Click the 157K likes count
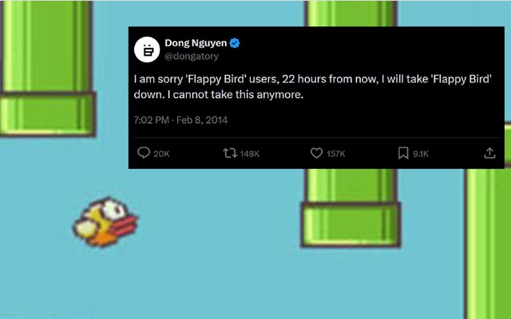 click(335, 154)
